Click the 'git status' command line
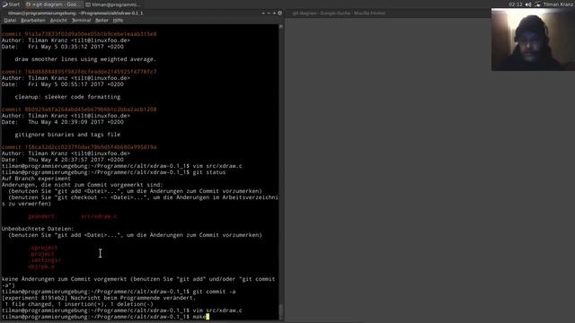575x323 pixels. click(x=114, y=172)
